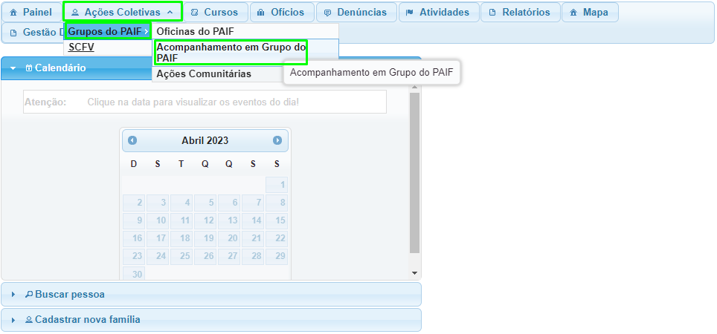This screenshot has width=717, height=334.
Task: Click the Ações Coletivas menu
Action: coord(123,13)
